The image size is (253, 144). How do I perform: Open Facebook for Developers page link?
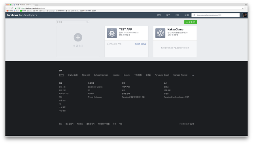177,97
